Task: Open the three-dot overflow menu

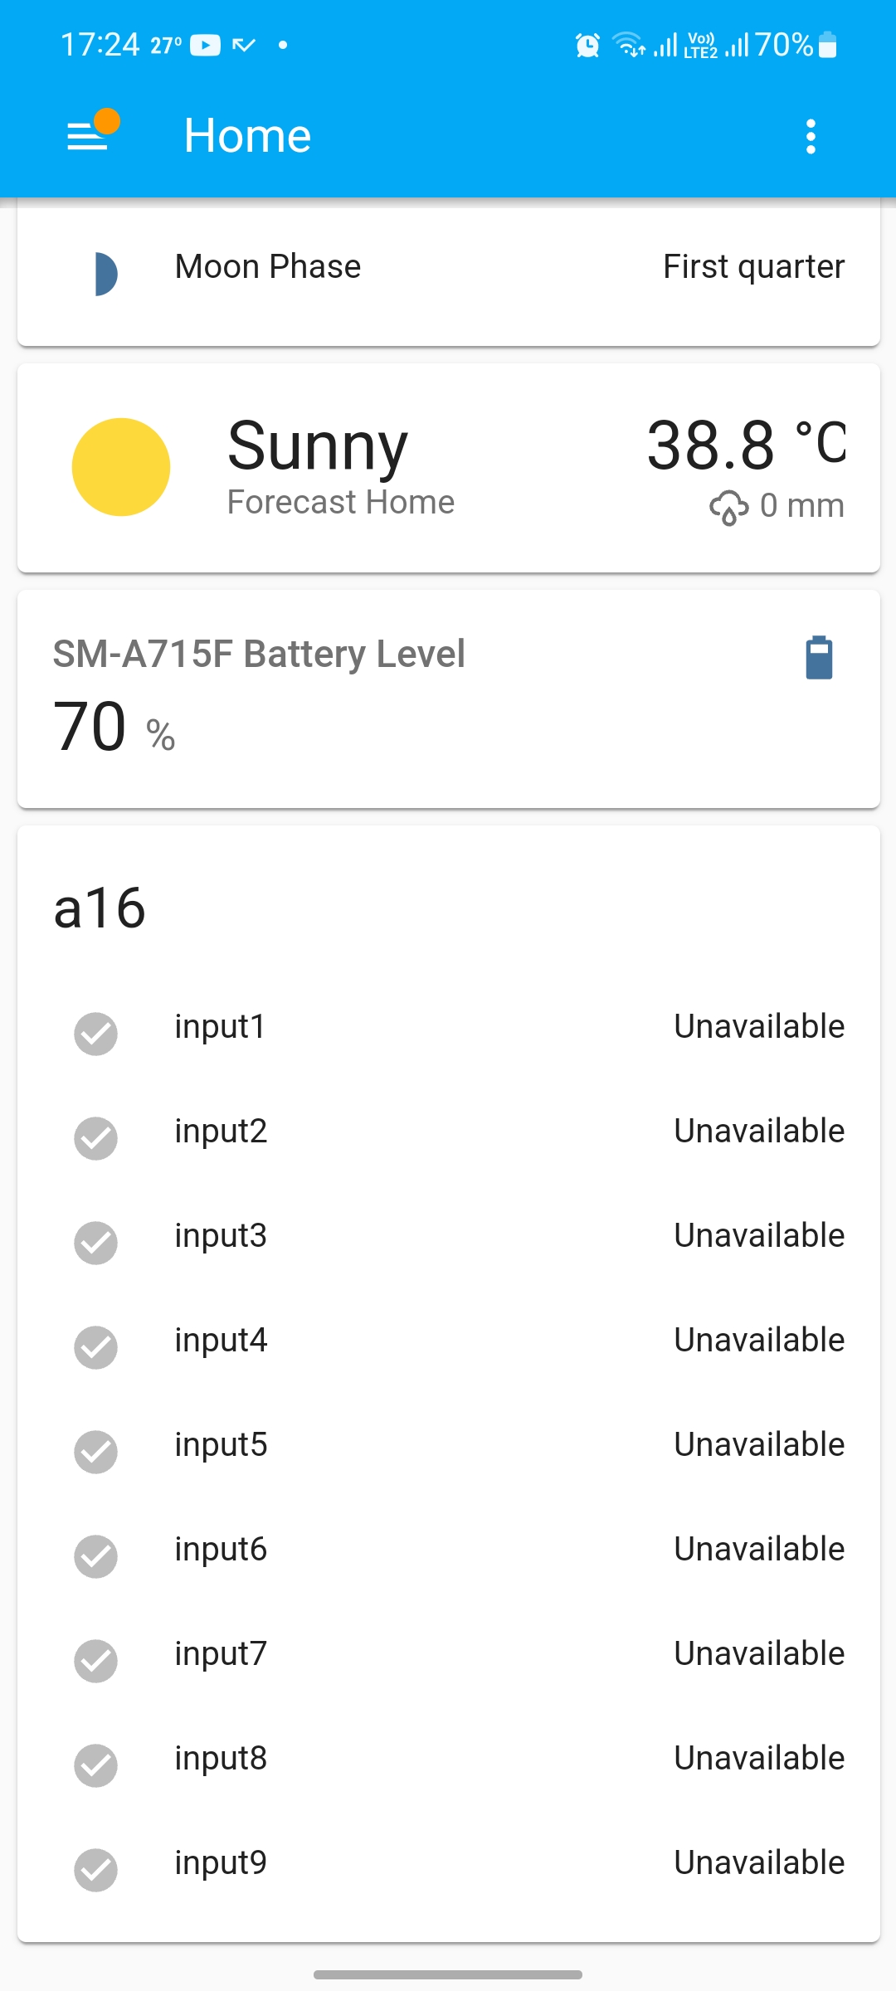Action: click(811, 136)
